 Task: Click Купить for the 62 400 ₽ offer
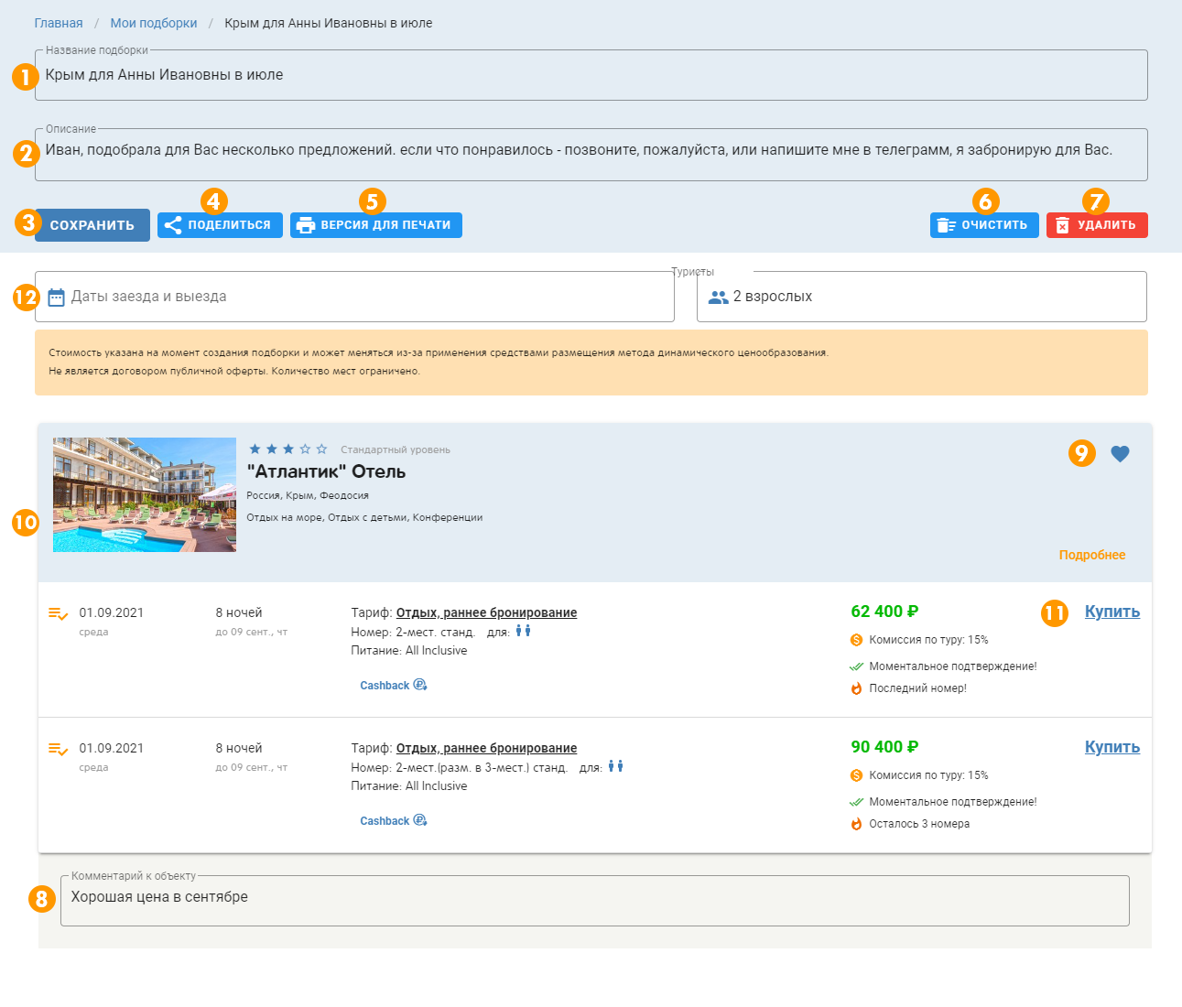pos(1112,612)
